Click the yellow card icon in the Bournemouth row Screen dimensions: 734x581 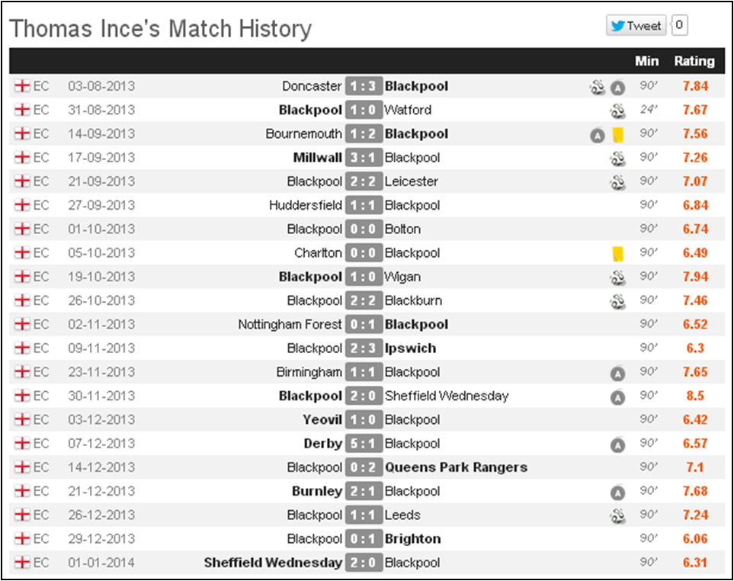(x=618, y=135)
